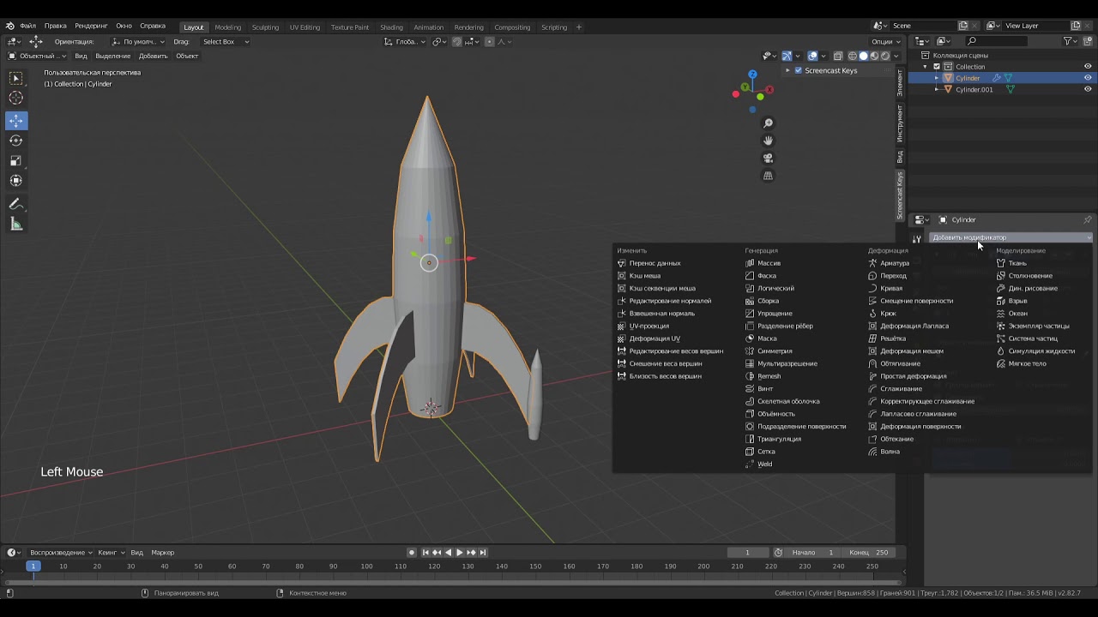The width and height of the screenshot is (1098, 617).
Task: Click the pan view hand icon
Action: pos(768,141)
